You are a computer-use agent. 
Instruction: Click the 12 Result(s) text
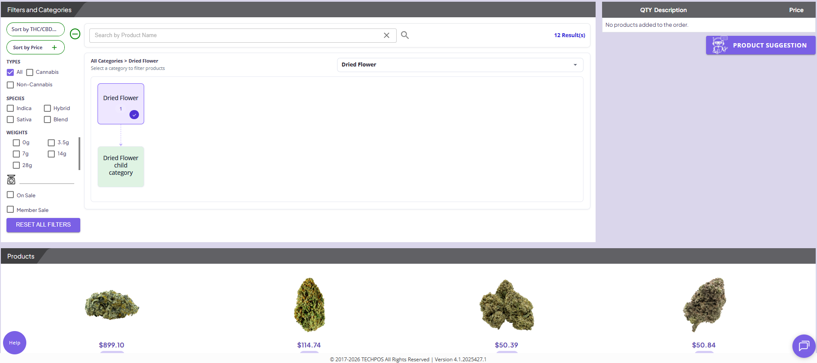(x=570, y=35)
